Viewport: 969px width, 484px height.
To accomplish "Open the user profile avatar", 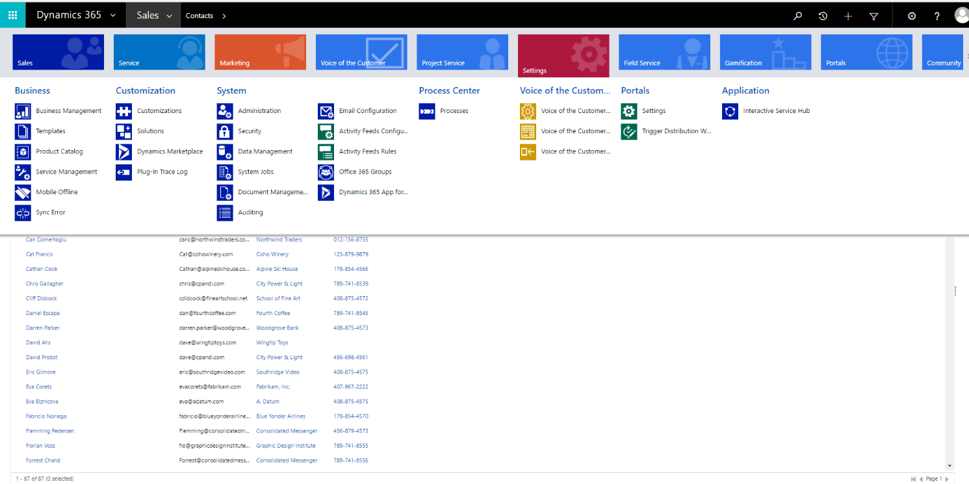I will pos(961,16).
